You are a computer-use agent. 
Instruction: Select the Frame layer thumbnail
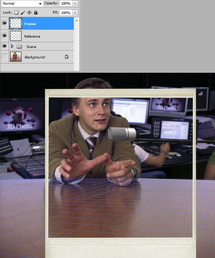point(16,23)
